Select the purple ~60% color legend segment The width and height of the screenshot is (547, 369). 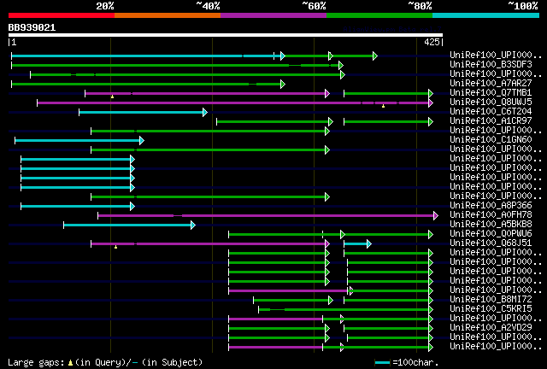coord(273,15)
